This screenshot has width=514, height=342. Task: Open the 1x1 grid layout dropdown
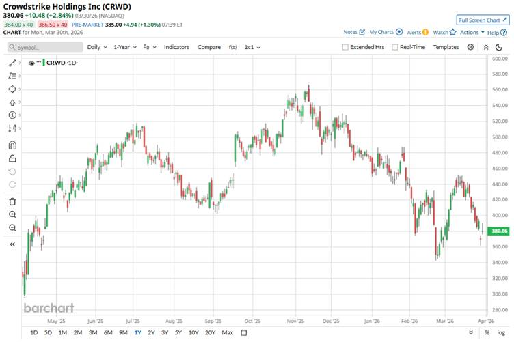252,47
